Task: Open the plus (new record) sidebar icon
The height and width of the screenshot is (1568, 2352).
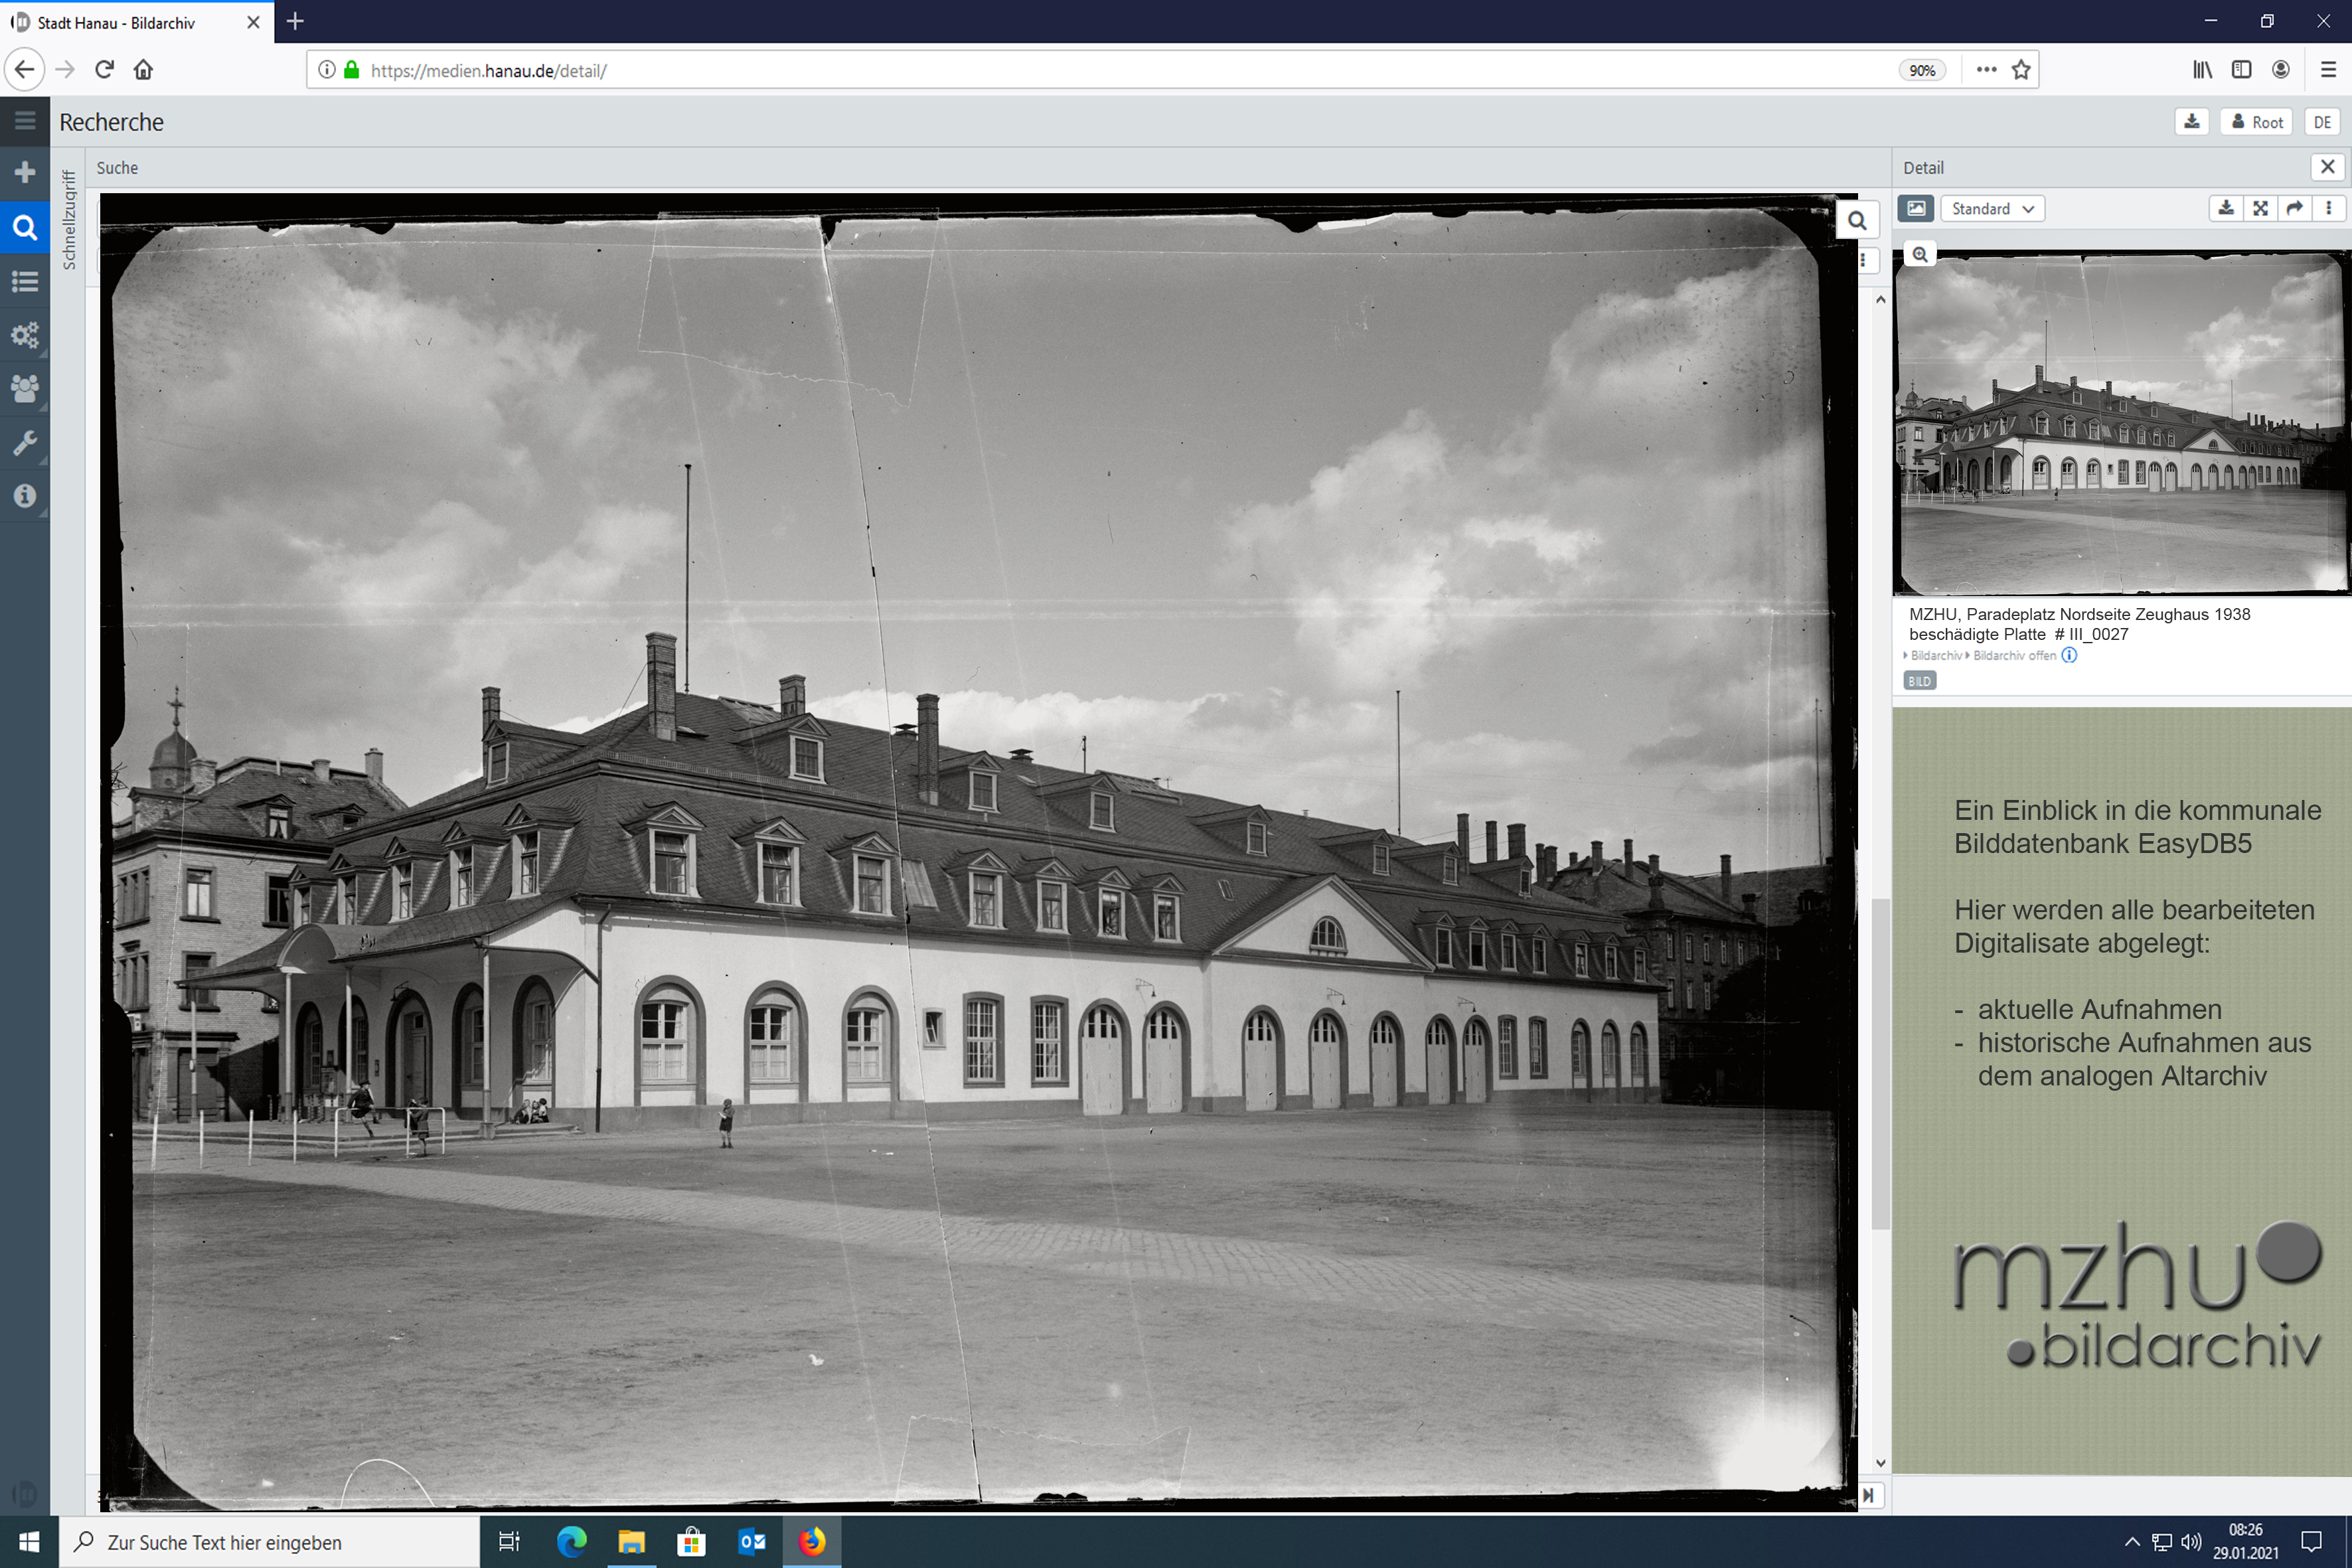Action: point(24,172)
